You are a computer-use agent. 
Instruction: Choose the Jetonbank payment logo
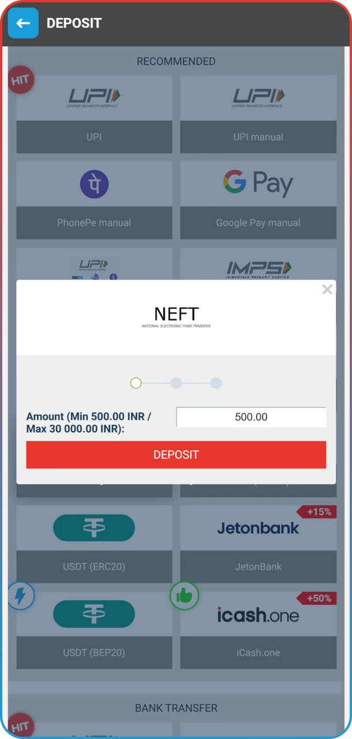pos(258,528)
